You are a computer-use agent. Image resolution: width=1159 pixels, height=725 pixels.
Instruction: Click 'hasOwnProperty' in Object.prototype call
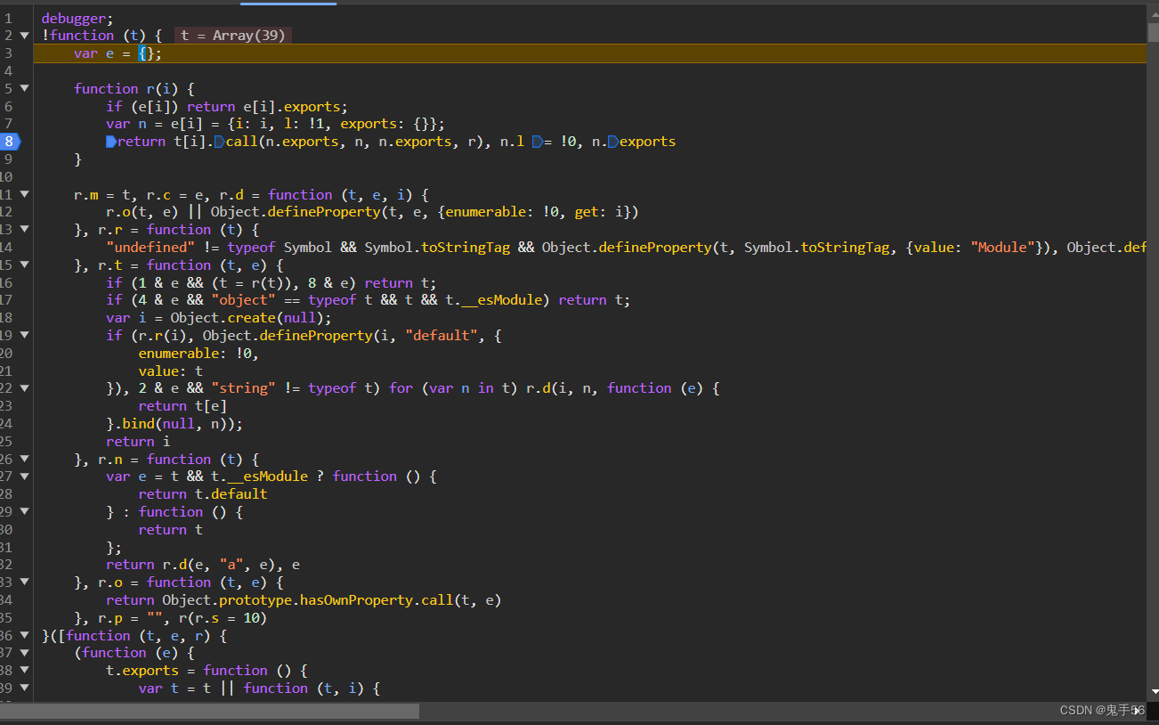pos(356,600)
